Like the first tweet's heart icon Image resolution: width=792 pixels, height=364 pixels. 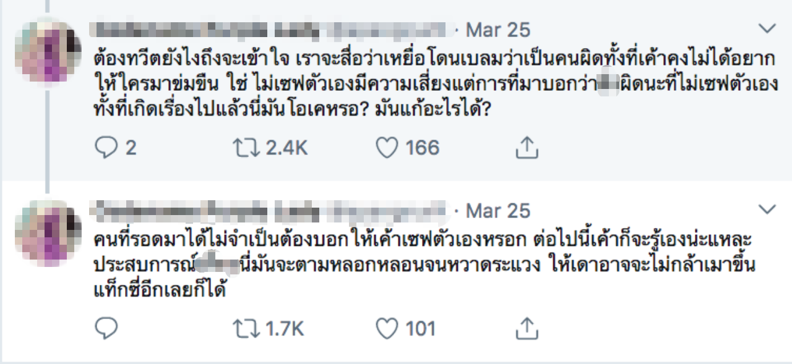pos(387,148)
